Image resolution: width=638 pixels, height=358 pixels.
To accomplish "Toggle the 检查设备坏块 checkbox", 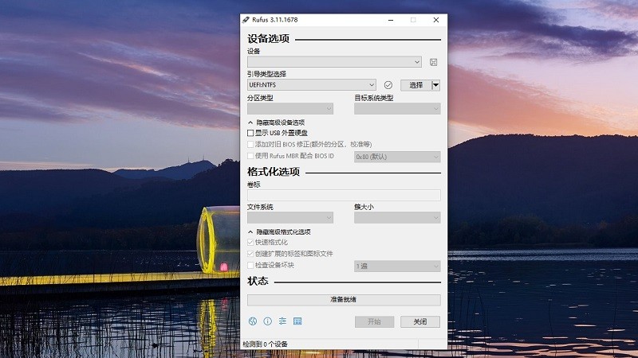I will (250, 265).
